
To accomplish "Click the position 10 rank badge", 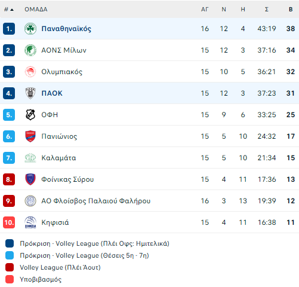I will point(9,222).
